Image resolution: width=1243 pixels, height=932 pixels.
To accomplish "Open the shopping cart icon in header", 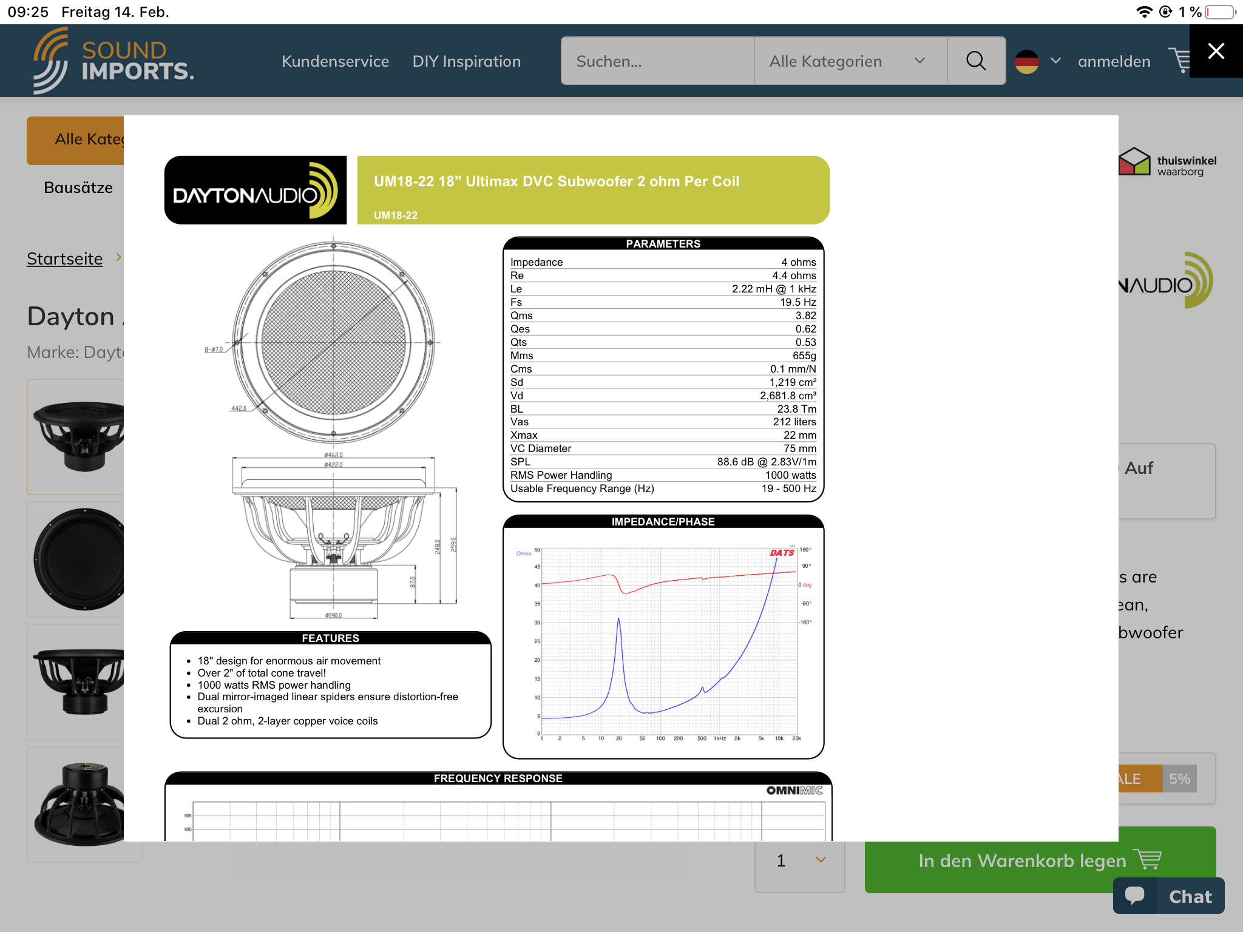I will pos(1179,61).
